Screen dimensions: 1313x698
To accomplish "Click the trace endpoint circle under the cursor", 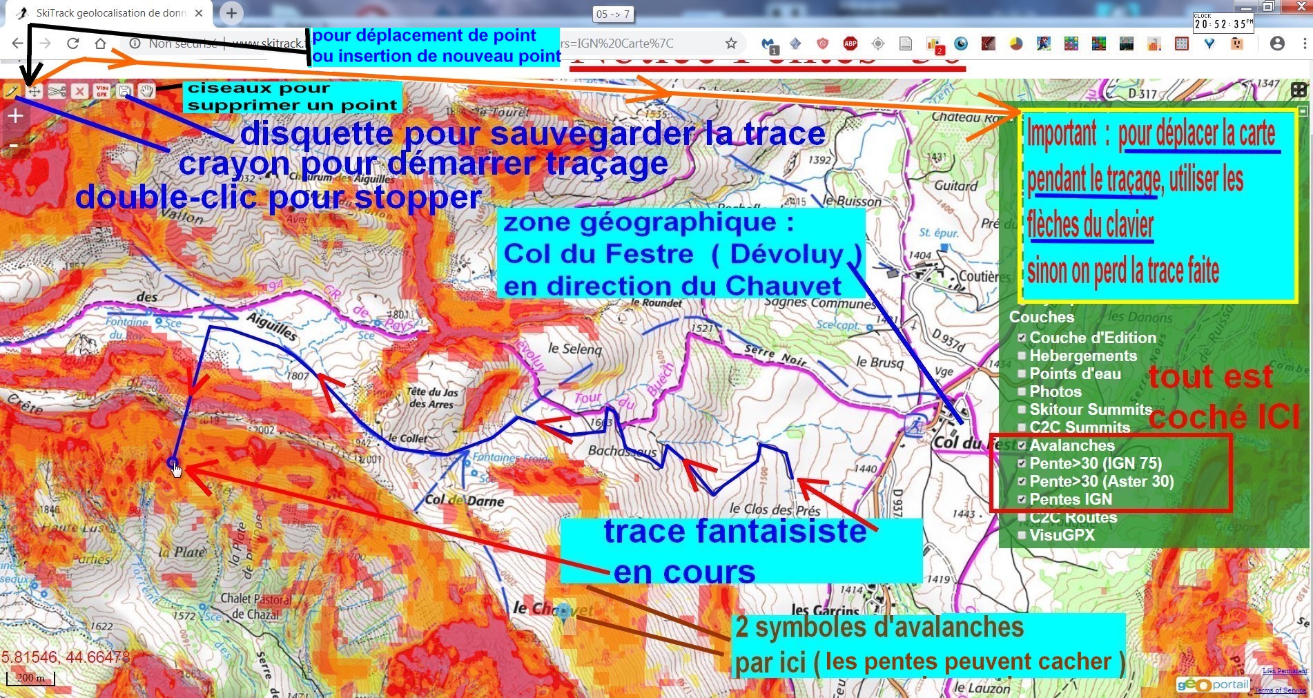I will 173,463.
